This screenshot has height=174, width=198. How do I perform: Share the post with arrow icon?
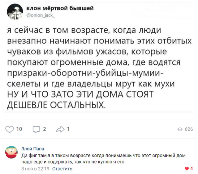pyautogui.click(x=60, y=129)
